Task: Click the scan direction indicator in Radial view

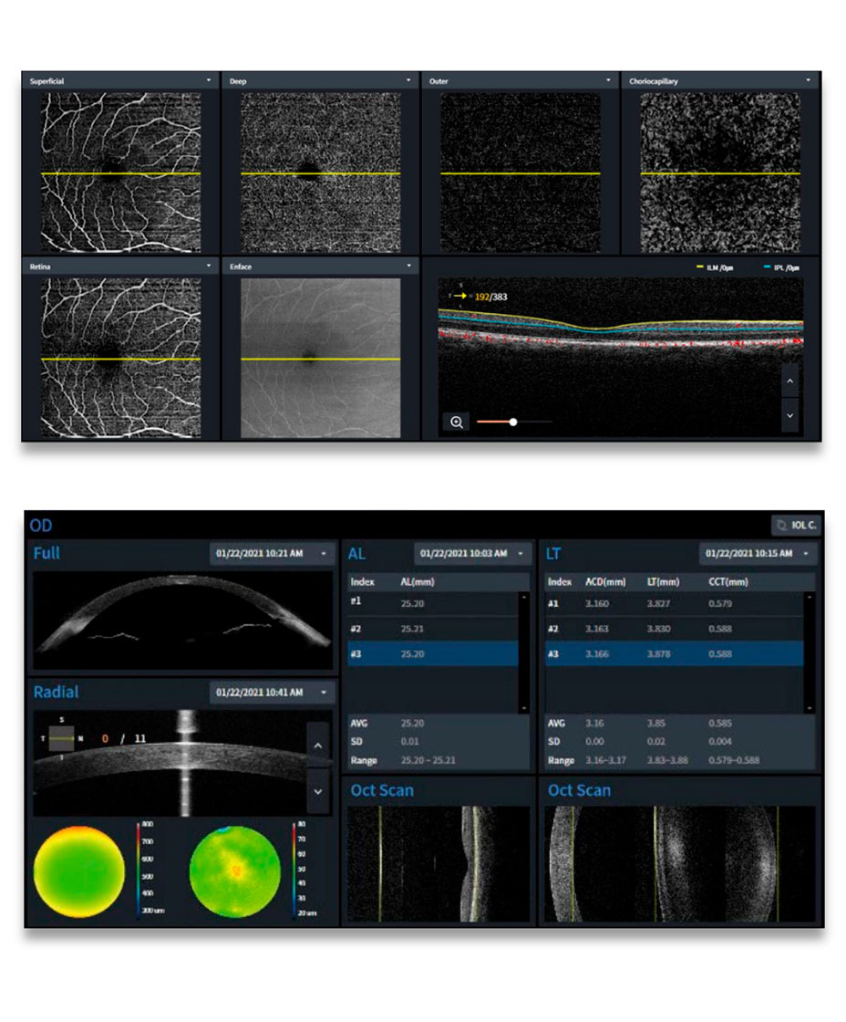Action: click(62, 737)
